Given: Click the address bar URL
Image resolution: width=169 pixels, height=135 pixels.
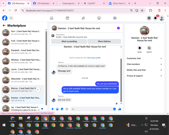Looking at the screenshot, I should (50, 10).
